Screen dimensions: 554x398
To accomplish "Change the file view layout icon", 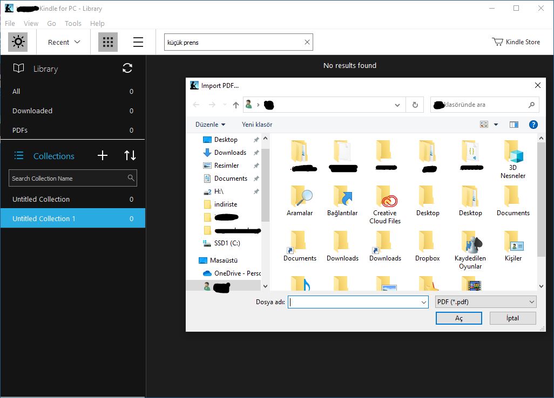I will click(484, 125).
